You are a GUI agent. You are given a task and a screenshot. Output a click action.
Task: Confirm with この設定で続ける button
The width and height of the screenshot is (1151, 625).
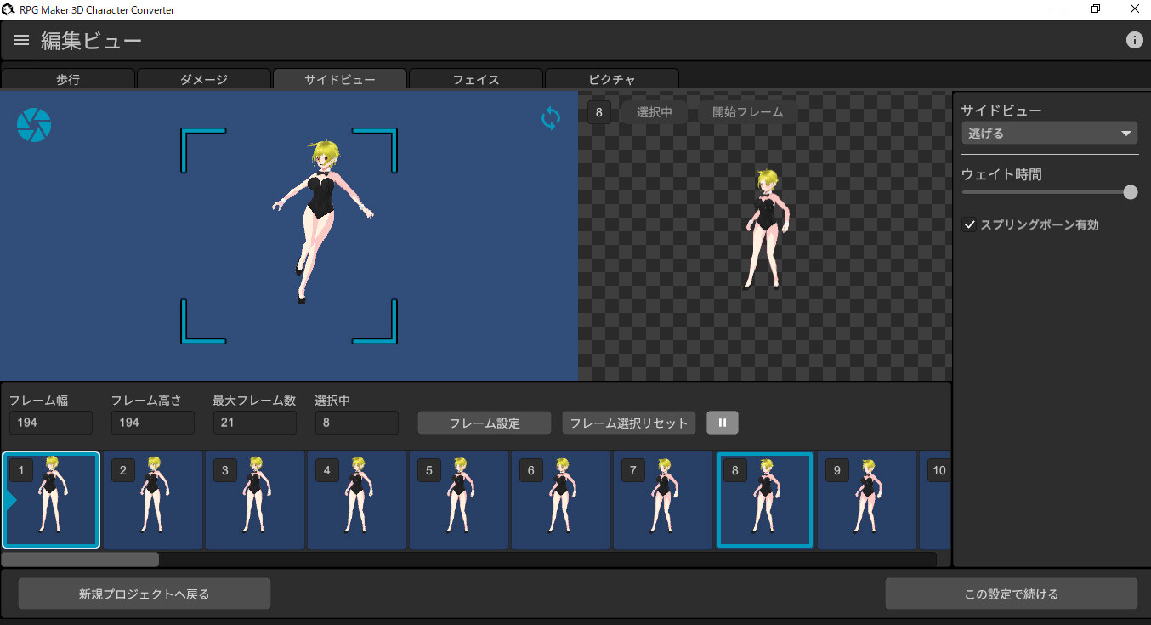click(x=1012, y=593)
